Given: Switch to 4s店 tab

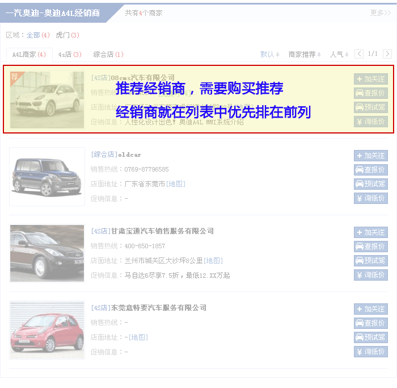Looking at the screenshot, I should [70, 55].
